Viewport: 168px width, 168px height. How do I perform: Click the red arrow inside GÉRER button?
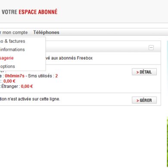(137, 100)
